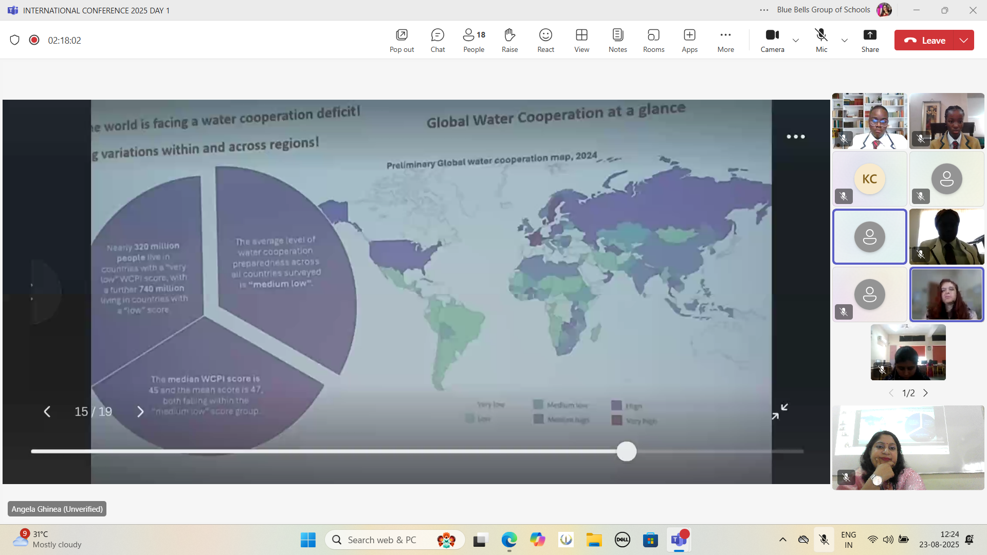The image size is (987, 555).
Task: Expand camera options dropdown arrow
Action: (x=796, y=40)
